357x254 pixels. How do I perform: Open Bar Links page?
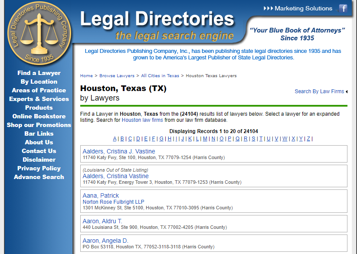tap(39, 134)
